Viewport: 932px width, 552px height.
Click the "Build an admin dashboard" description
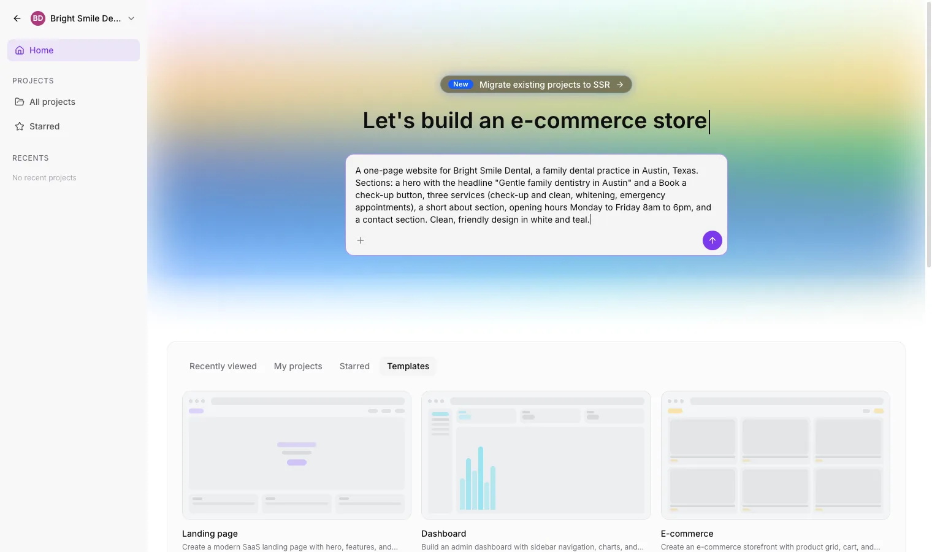[x=532, y=547]
